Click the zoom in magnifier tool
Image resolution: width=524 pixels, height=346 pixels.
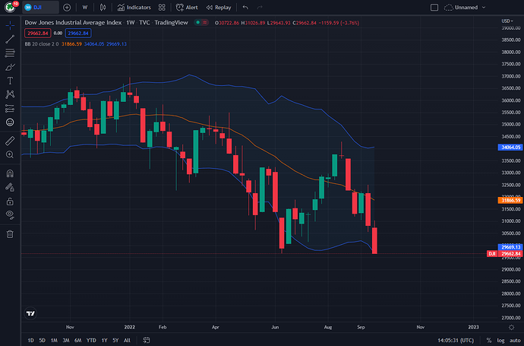click(x=10, y=154)
